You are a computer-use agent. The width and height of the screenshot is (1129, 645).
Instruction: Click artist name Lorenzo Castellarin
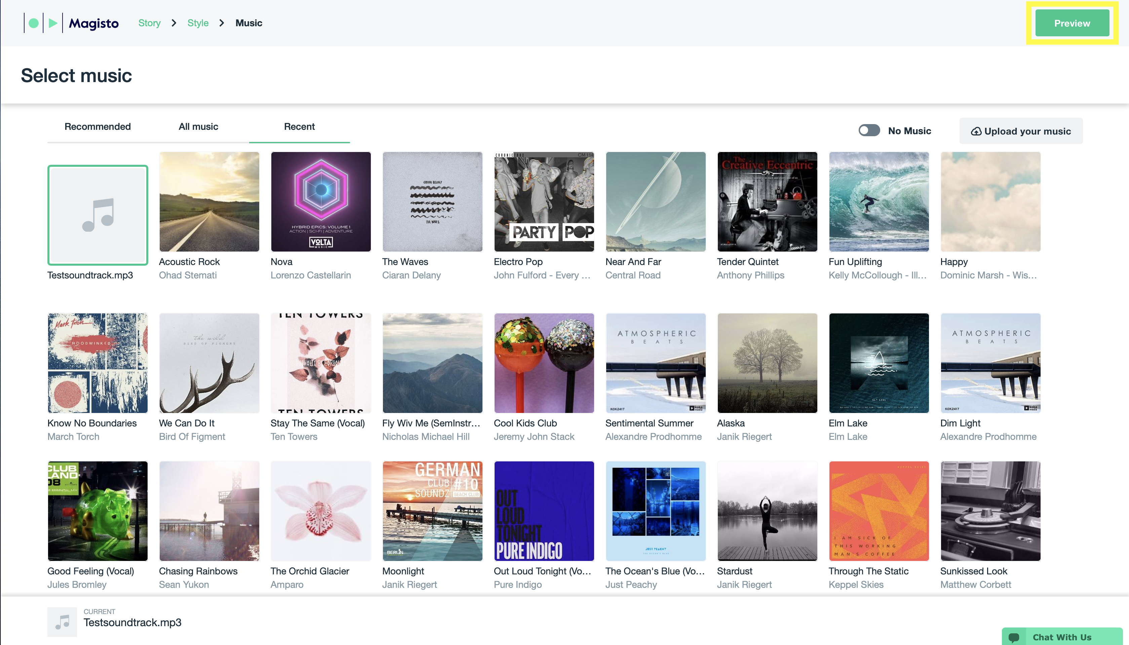click(310, 275)
